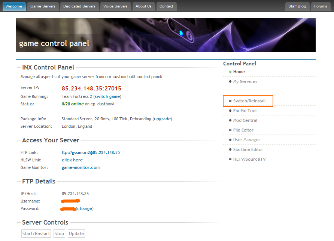334x241 pixels.
Task: Open the Contact tab
Action: click(x=166, y=6)
